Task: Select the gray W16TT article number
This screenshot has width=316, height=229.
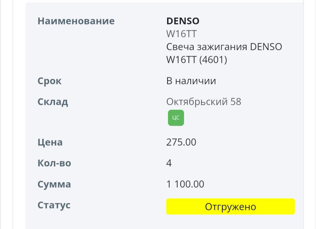Action: (181, 34)
